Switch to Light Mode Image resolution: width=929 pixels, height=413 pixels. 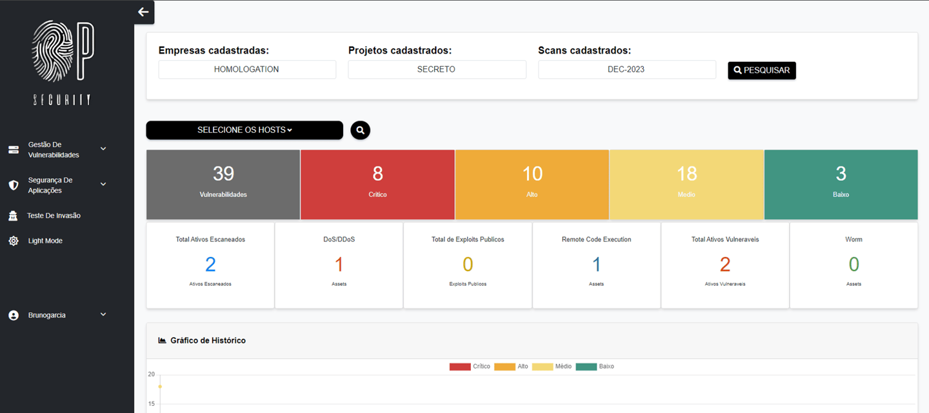[x=45, y=241]
